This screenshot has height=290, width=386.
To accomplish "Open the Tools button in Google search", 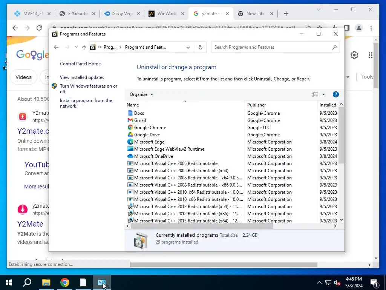I will point(367,77).
